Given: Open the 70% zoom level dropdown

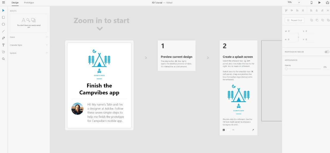Looking at the screenshot, I should pyautogui.click(x=293, y=2).
